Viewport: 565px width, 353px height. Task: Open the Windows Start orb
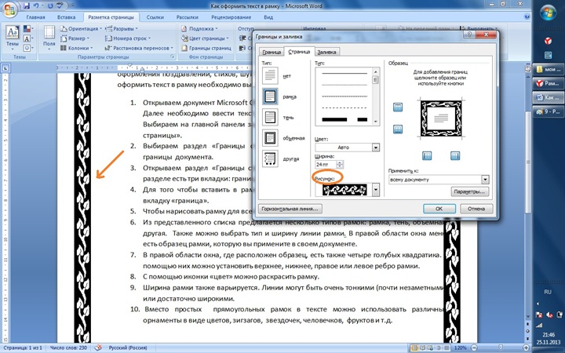[x=548, y=13]
